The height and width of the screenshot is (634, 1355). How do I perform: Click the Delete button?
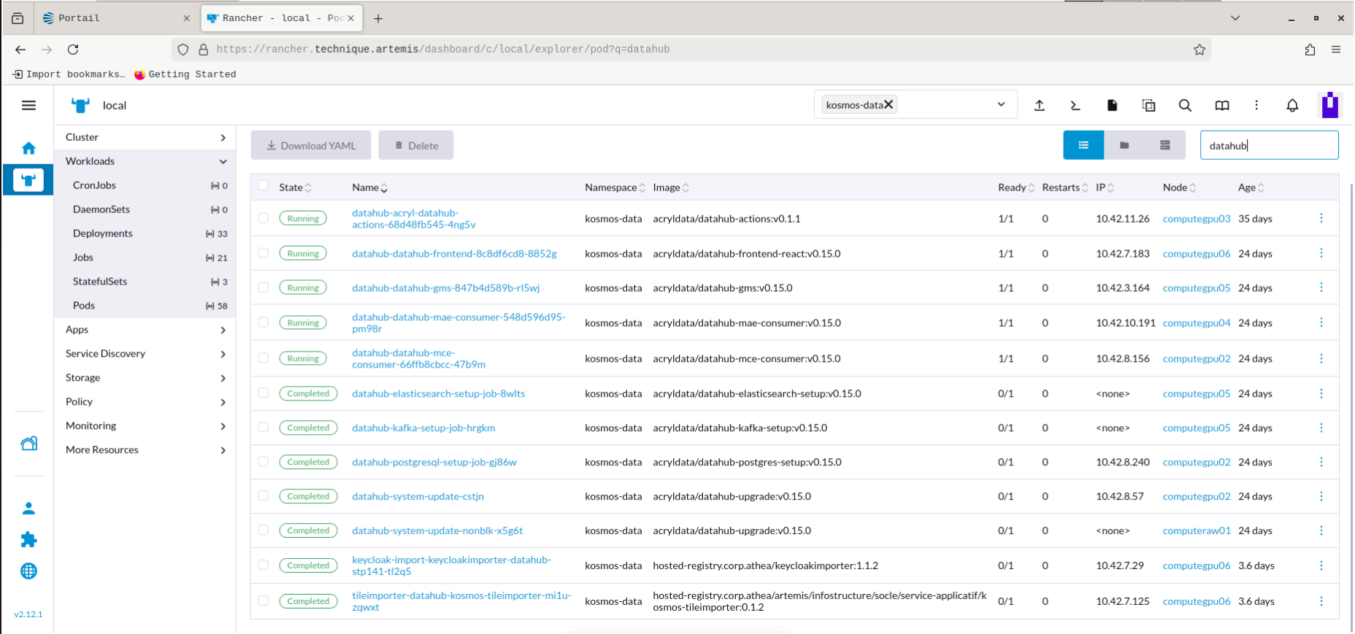coord(416,145)
